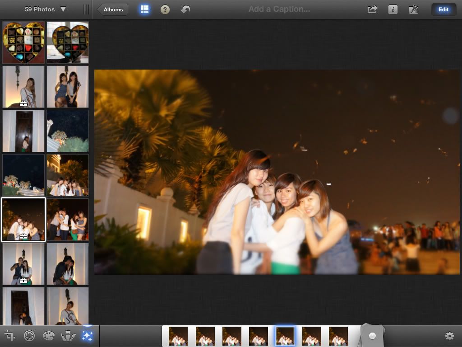
Task: Toggle the thumbnail grid view
Action: [x=144, y=9]
